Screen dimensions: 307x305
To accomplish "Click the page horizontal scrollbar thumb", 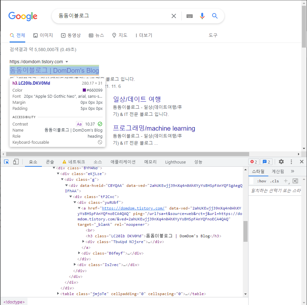I will (127, 154).
